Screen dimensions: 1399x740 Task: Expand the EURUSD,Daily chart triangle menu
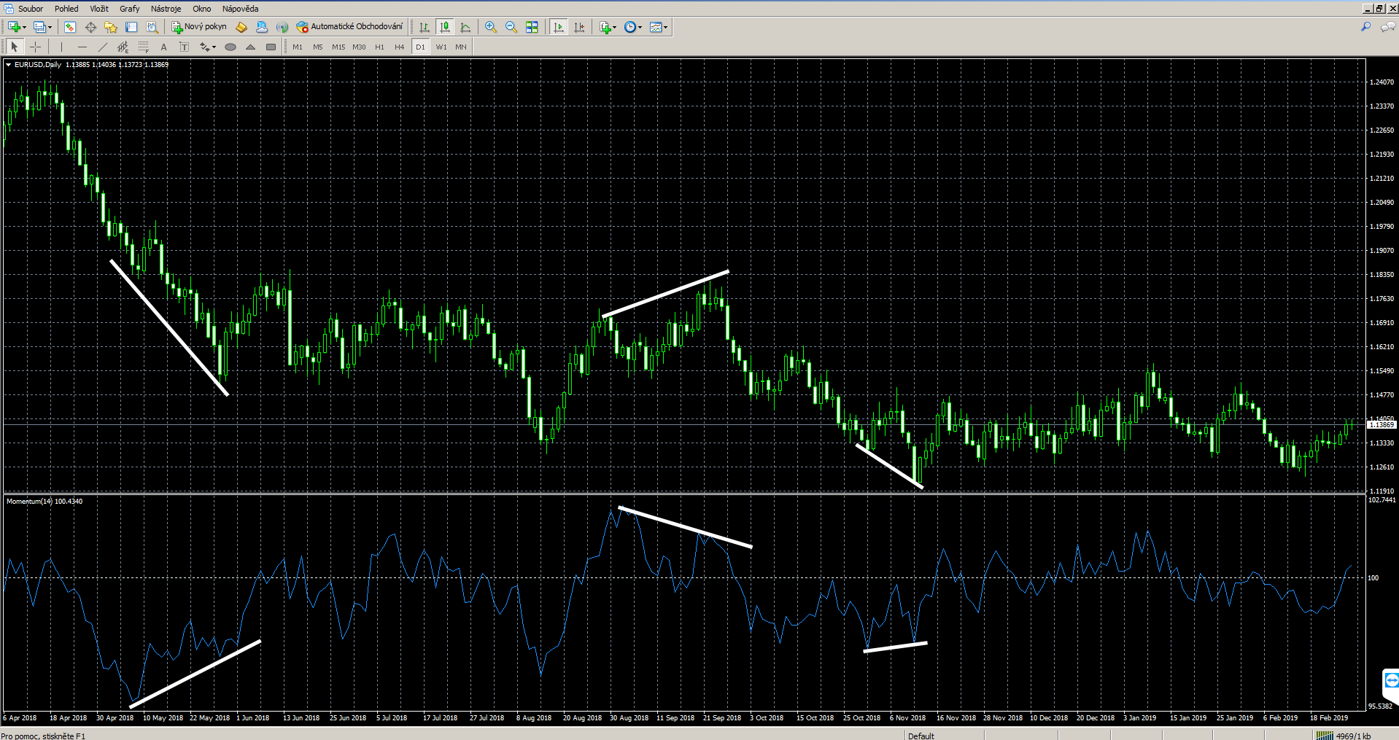tap(8, 65)
